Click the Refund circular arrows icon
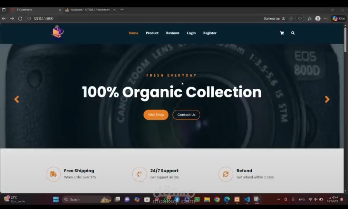 pos(226,174)
